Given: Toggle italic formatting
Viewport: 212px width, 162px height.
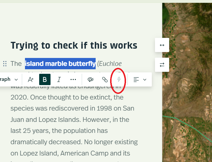Looking at the screenshot, I should pyautogui.click(x=59, y=79).
